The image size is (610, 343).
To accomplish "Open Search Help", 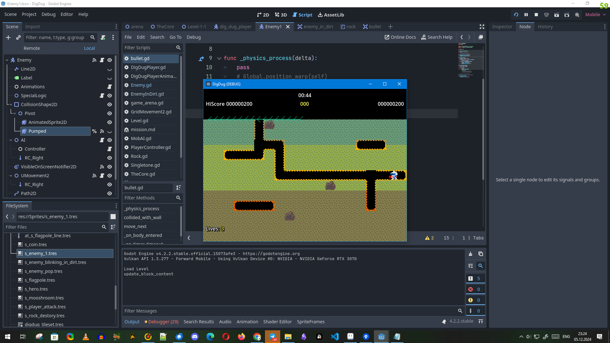I will click(x=437, y=37).
